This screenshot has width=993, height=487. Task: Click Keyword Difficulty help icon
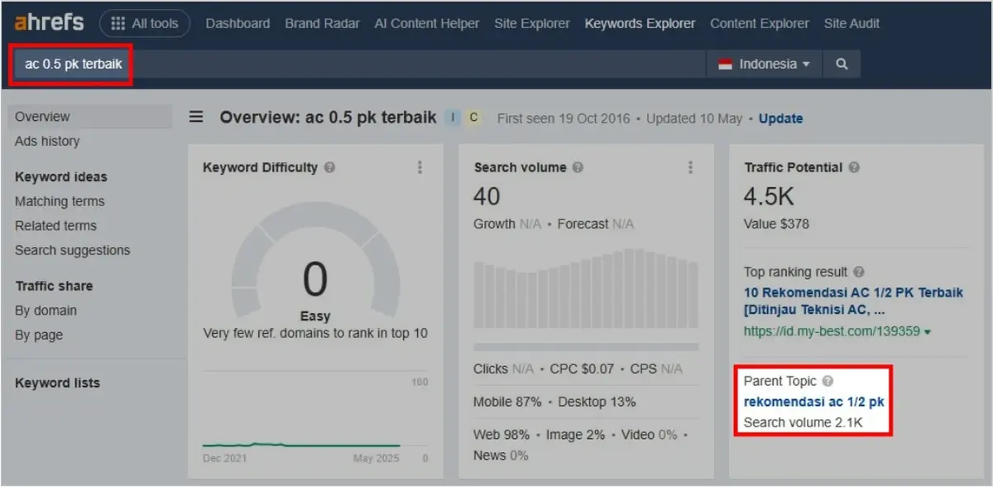[329, 167]
